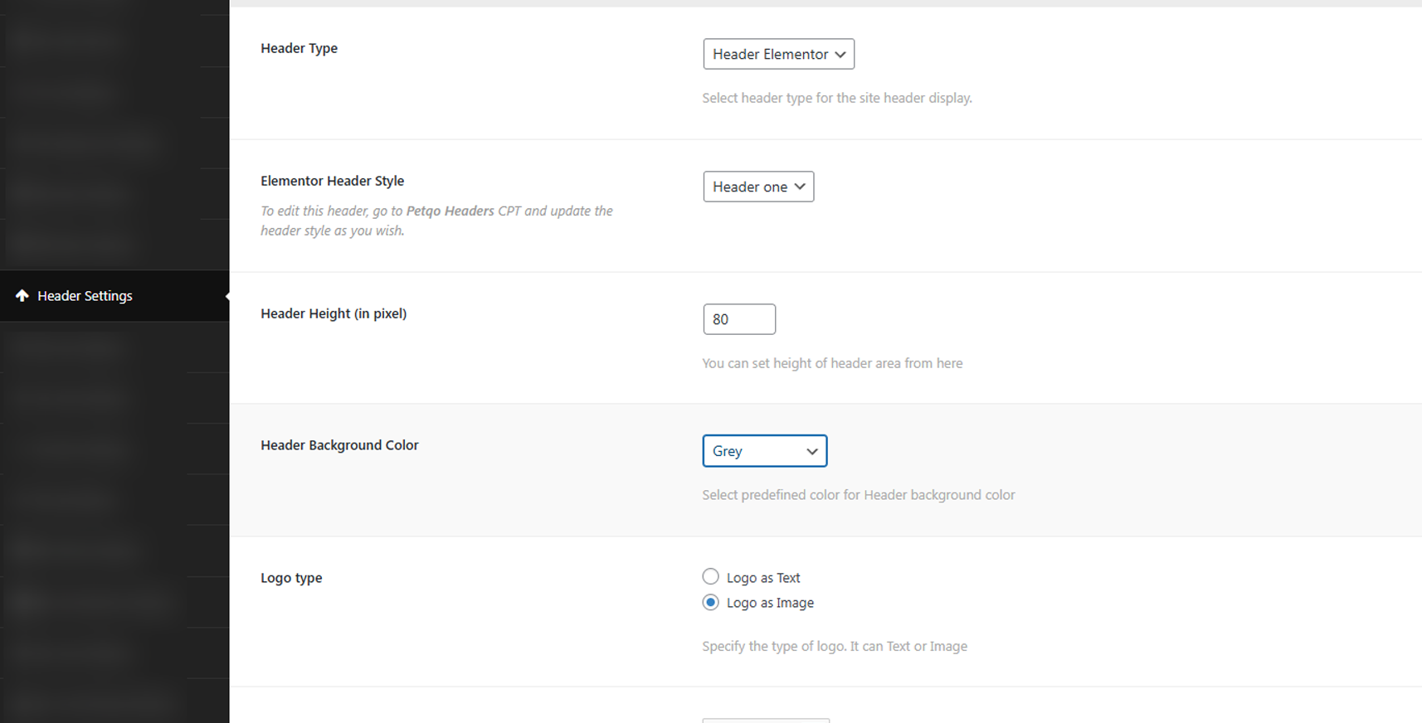Click the chevron arrow on Header Elementor select
Image resolution: width=1422 pixels, height=723 pixels.
tap(840, 55)
